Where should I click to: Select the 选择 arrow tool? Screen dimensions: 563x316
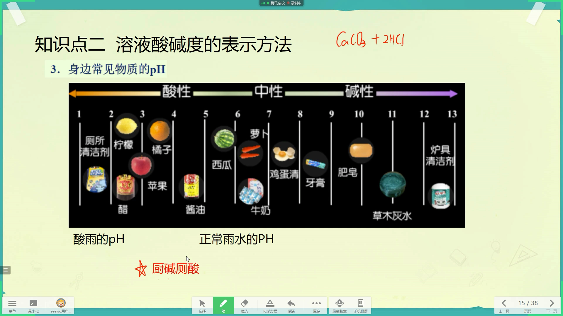[x=202, y=305]
